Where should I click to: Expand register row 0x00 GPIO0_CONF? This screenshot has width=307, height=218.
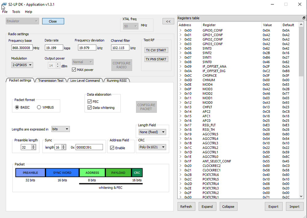pos(180,30)
